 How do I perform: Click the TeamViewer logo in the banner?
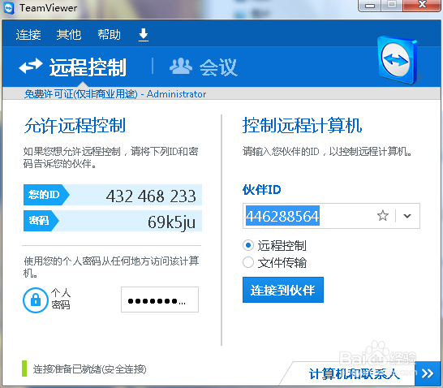coord(398,60)
